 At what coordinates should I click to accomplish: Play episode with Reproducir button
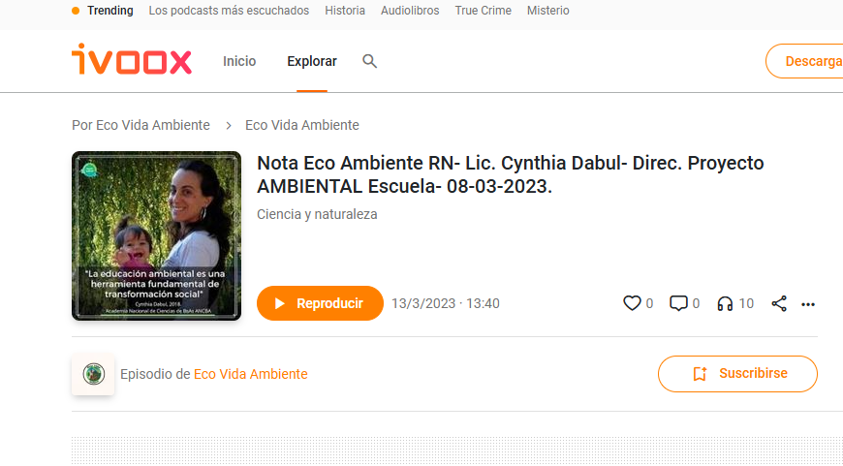320,303
